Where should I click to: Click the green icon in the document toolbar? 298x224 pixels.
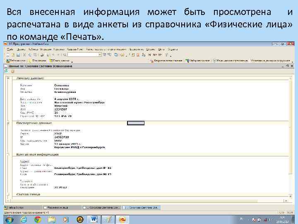6,71
